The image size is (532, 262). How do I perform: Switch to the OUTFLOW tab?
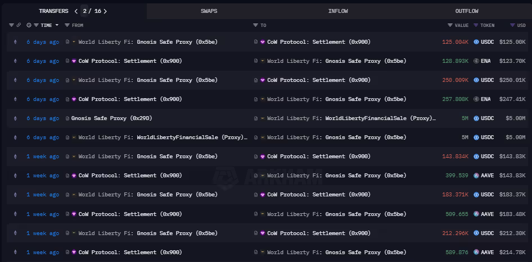click(467, 11)
